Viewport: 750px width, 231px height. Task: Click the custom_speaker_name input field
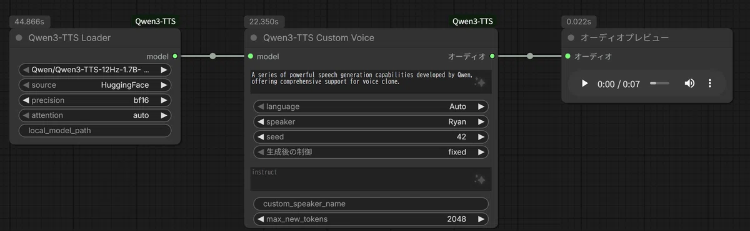pos(371,204)
